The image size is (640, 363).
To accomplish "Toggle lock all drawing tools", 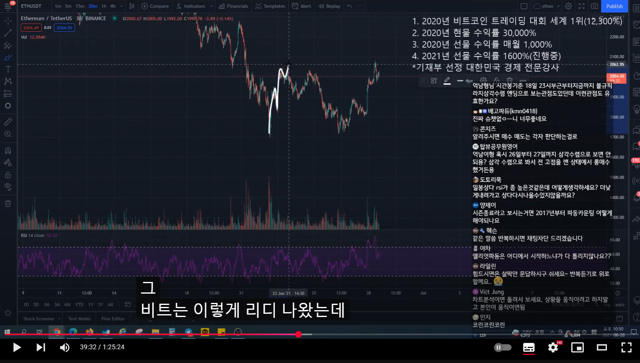I will click(x=8, y=175).
